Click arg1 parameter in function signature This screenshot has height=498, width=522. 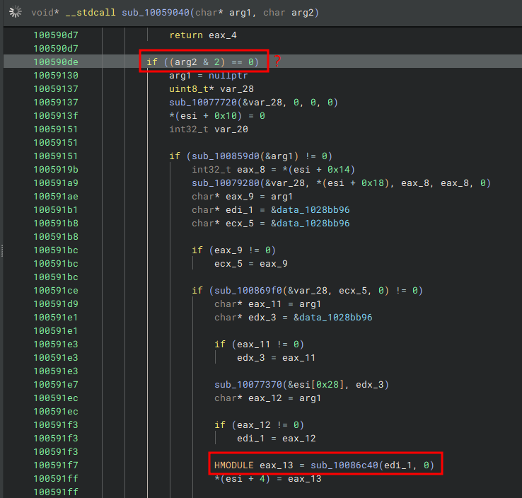click(x=240, y=13)
